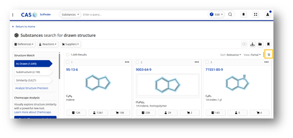View 4 suppliers for 71551-80-9
The width and height of the screenshot is (293, 138).
tap(259, 113)
